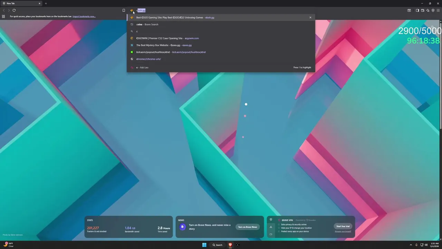Select the plain 'c' search suggestion
Screen dimensions: 442x249
(221, 31)
